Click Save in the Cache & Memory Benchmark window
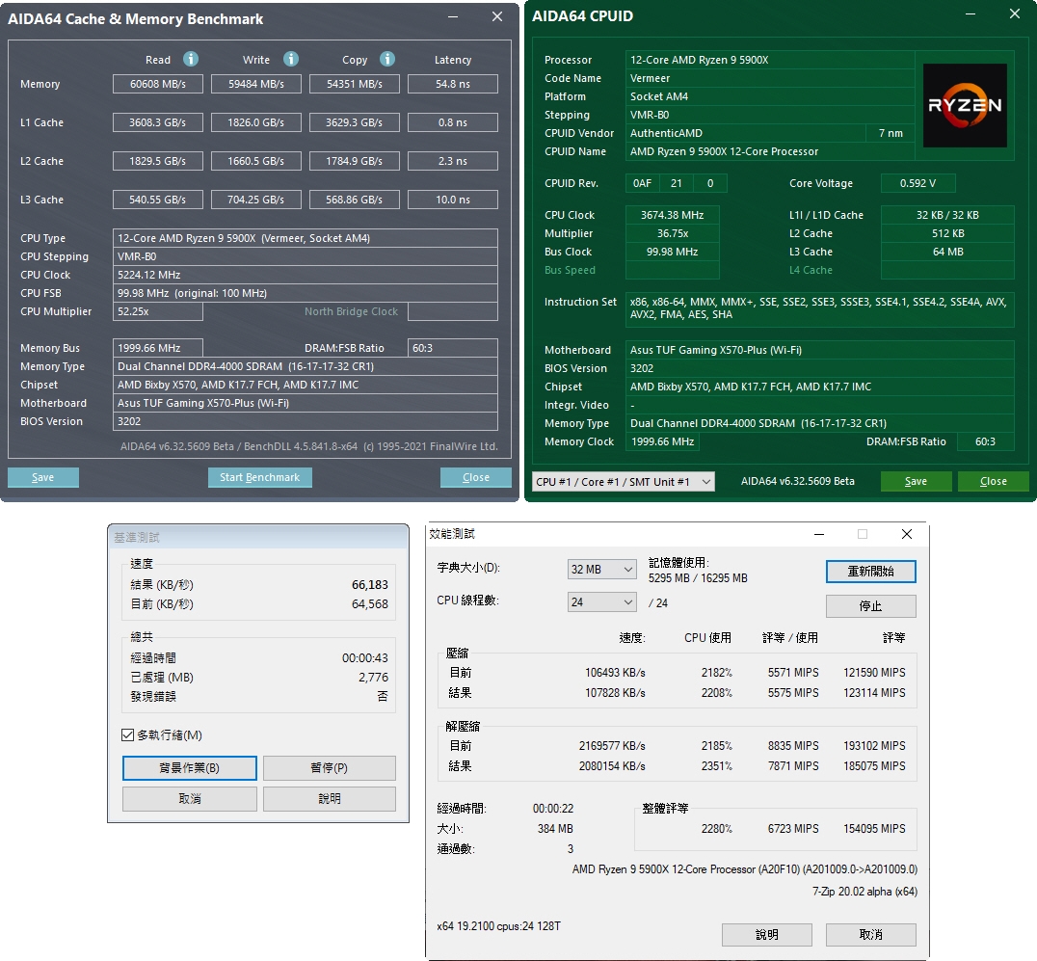1037x961 pixels. tap(43, 477)
